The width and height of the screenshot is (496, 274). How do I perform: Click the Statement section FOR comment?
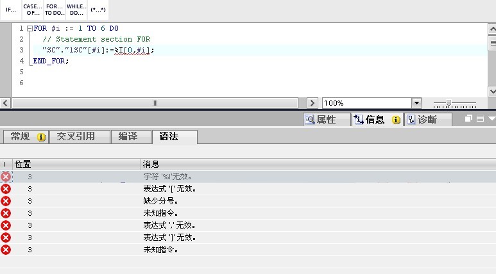[x=96, y=39]
